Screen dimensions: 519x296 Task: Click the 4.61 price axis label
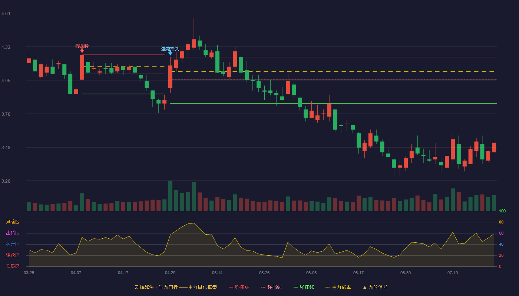pos(6,14)
